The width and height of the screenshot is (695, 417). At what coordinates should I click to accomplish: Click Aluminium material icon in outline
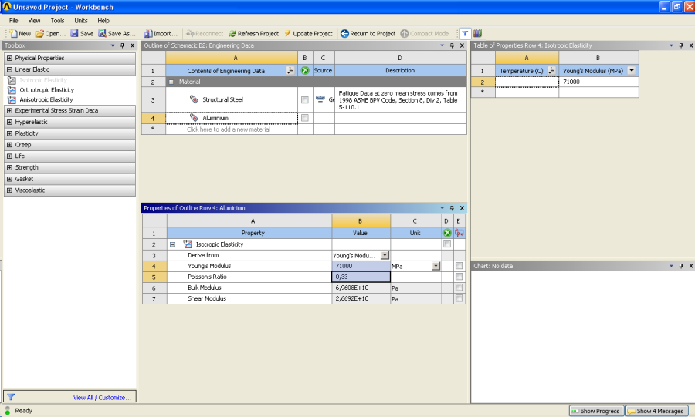194,118
